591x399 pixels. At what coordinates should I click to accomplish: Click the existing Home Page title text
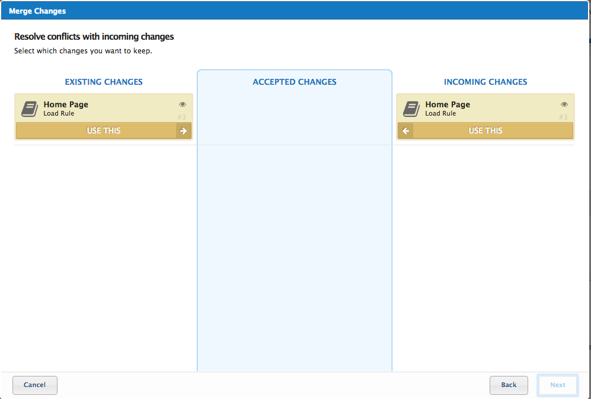(x=66, y=104)
